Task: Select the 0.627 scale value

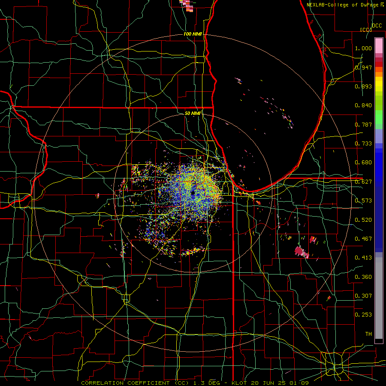Action: [x=363, y=182]
